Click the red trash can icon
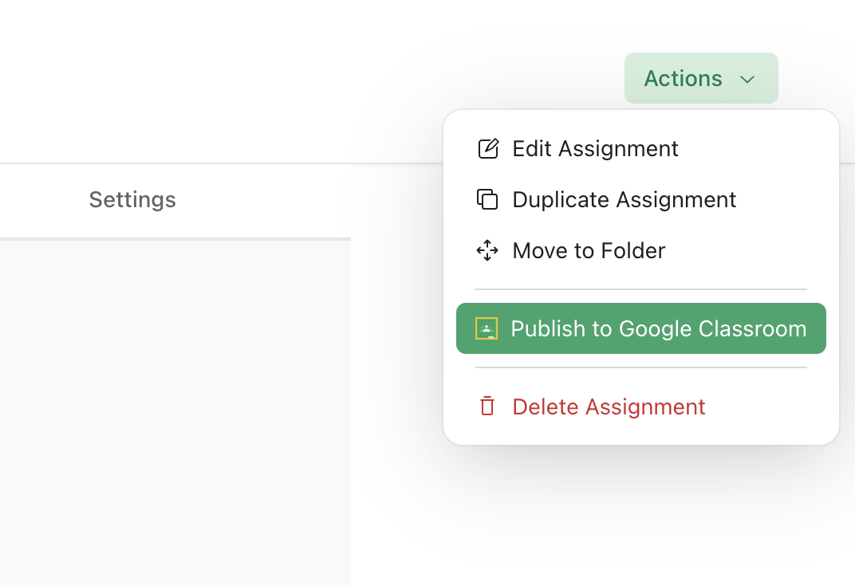The width and height of the screenshot is (855, 585). [487, 406]
